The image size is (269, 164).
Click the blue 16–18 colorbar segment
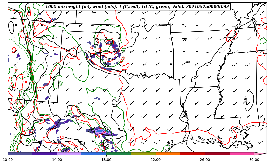pyautogui.click(x=94, y=154)
